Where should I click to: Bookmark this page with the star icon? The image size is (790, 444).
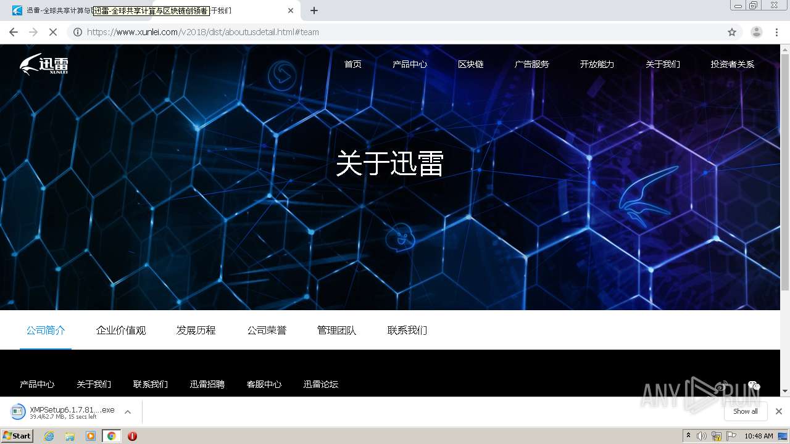tap(732, 32)
